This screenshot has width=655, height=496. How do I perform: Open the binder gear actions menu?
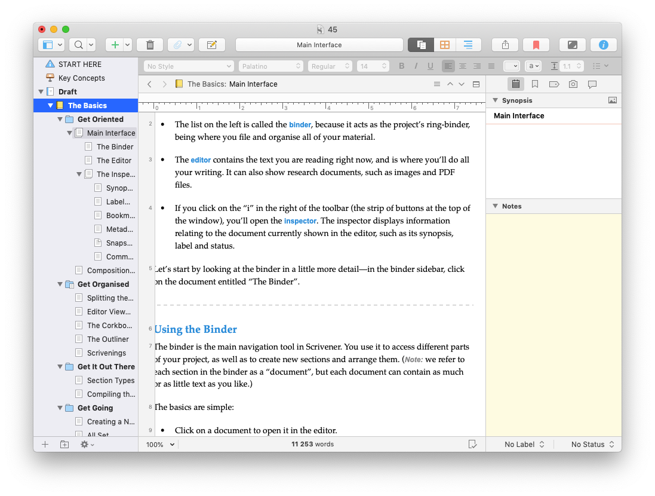87,444
